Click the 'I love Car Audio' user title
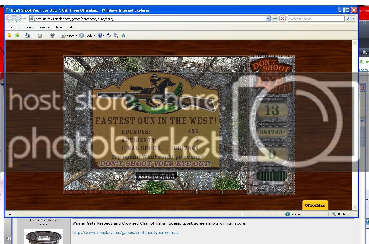369x244 pixels. [44, 220]
